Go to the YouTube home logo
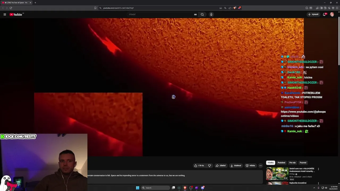This screenshot has width=340, height=191. point(16,14)
